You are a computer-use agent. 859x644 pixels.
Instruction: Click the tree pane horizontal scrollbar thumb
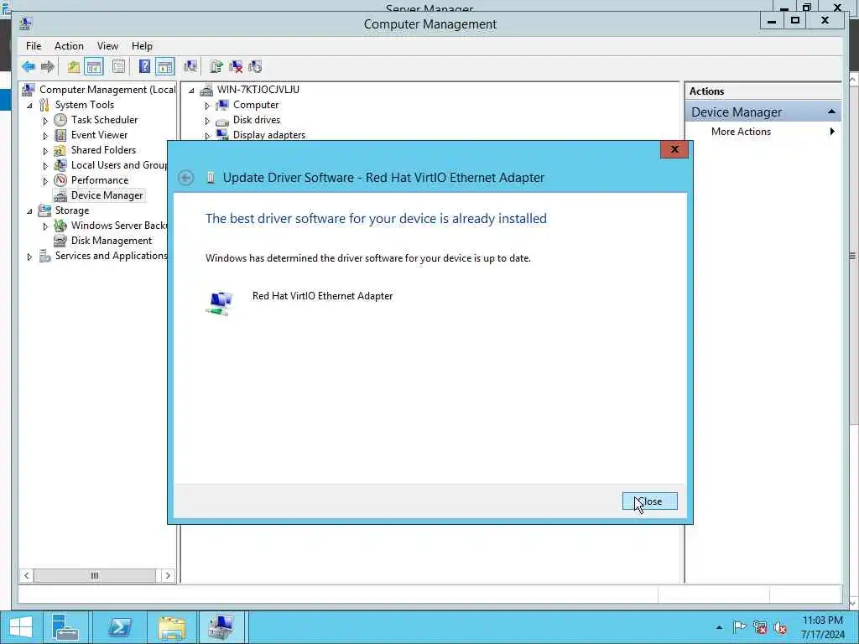94,575
